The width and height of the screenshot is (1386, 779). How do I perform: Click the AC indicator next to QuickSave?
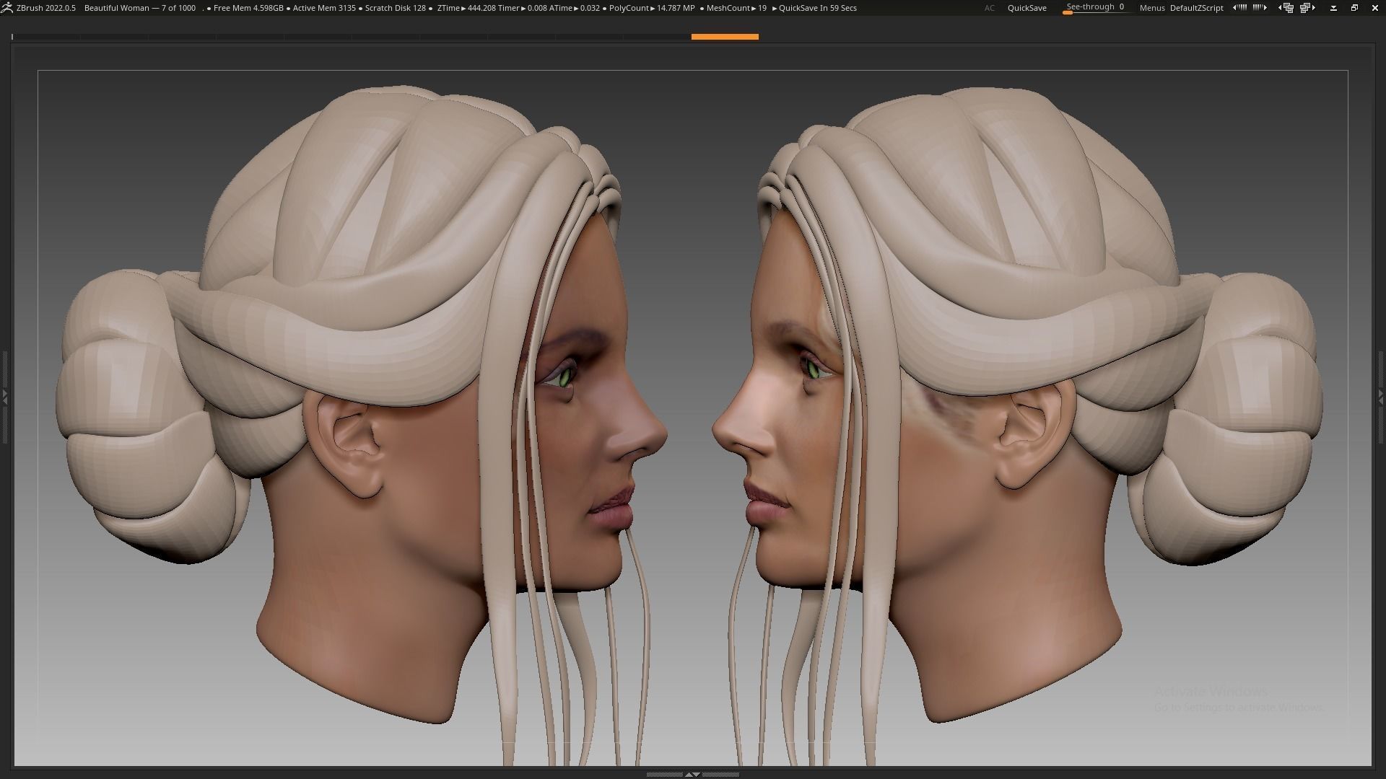pyautogui.click(x=989, y=8)
